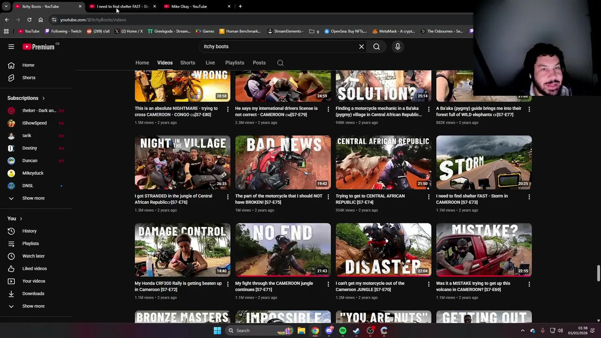Show hidden system tray icons

523,330
